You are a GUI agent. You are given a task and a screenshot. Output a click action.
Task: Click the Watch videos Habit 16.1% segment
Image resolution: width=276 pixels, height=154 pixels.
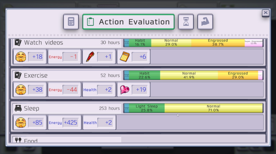point(140,43)
